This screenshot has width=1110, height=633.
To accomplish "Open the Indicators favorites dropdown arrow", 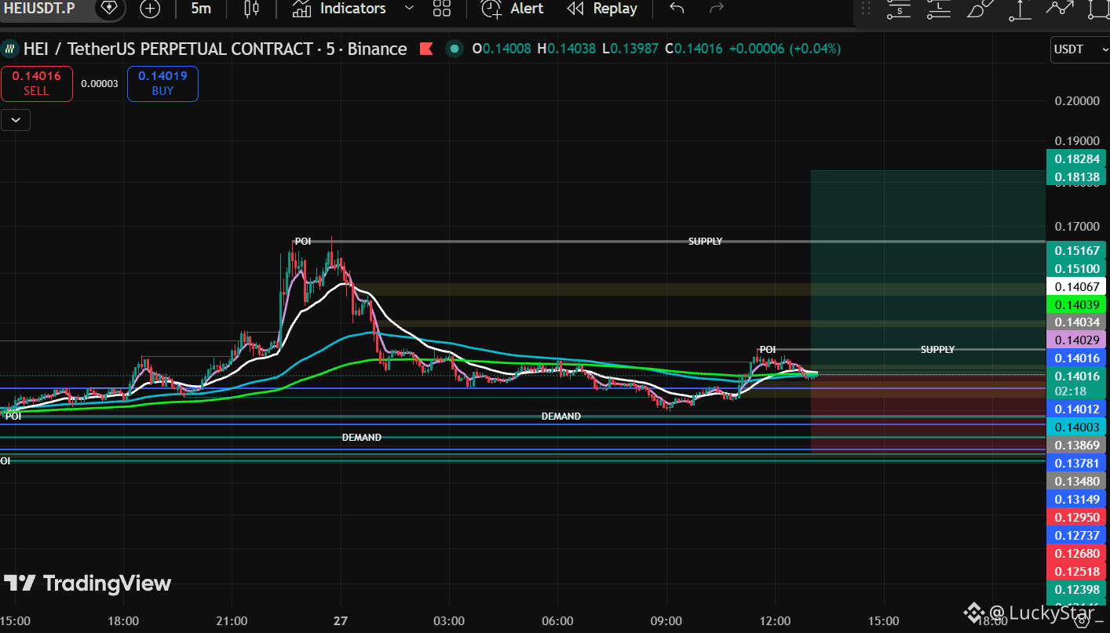I will pyautogui.click(x=409, y=9).
